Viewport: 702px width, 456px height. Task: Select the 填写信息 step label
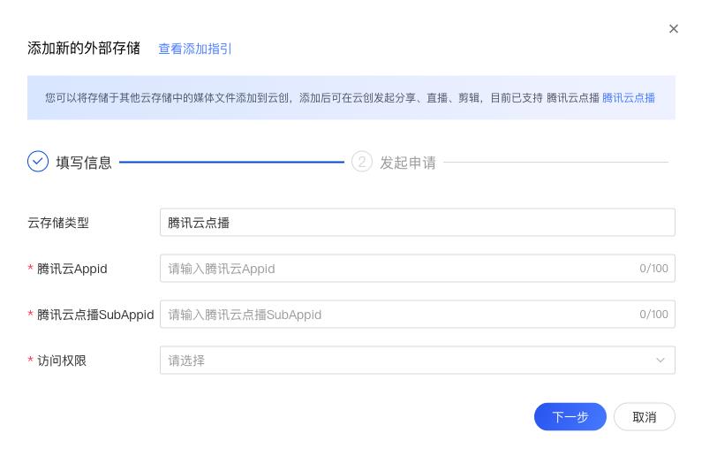(x=84, y=162)
